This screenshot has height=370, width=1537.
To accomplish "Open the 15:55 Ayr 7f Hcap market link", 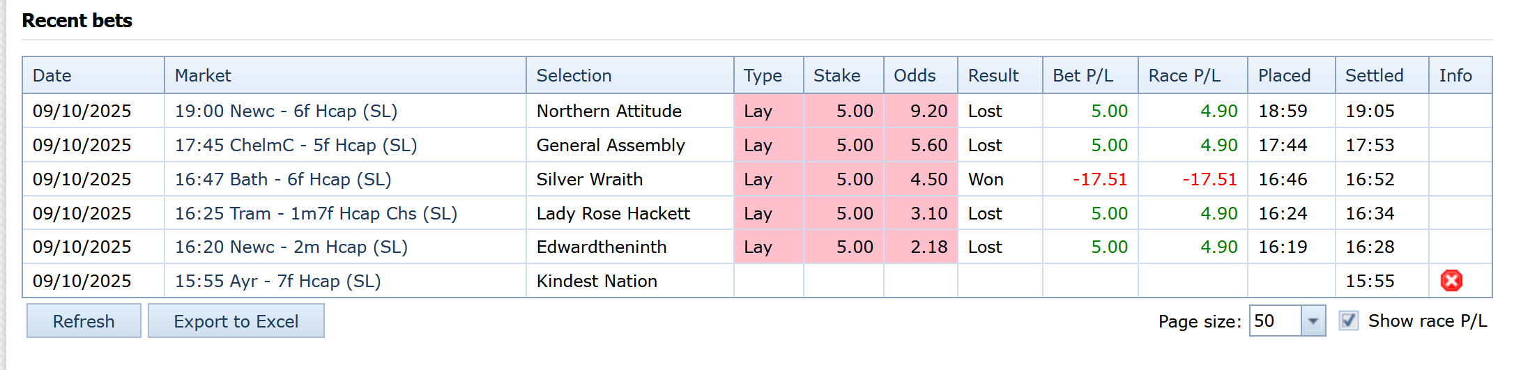I will [x=277, y=281].
